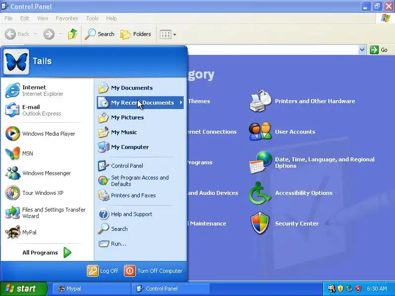Screen dimensions: 395x296
Task: Open the Run... dialog
Action: [x=140, y=244]
